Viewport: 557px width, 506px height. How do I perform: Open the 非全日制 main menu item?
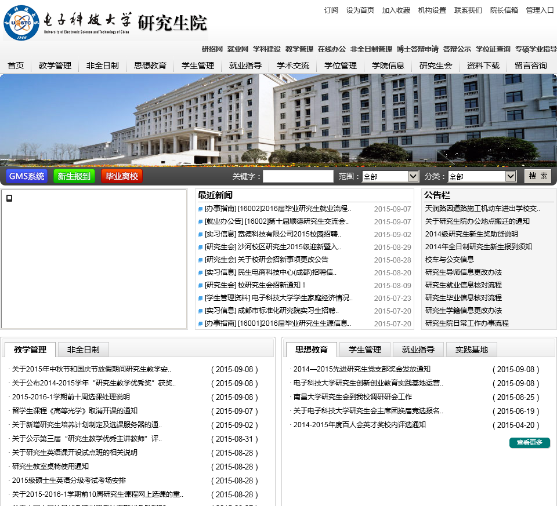(x=103, y=65)
